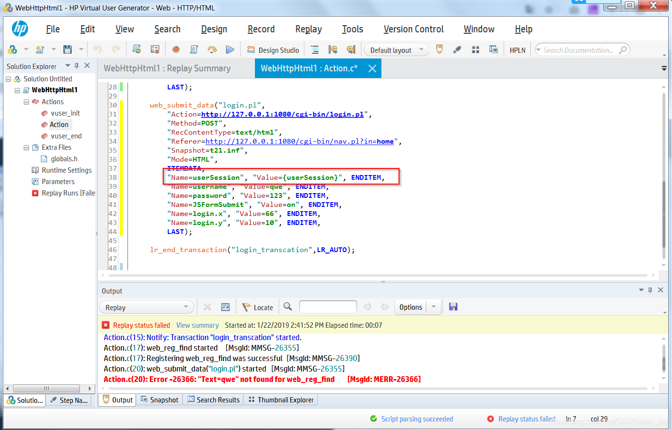Switch to Search Results tab
This screenshot has width=672, height=430.
214,400
